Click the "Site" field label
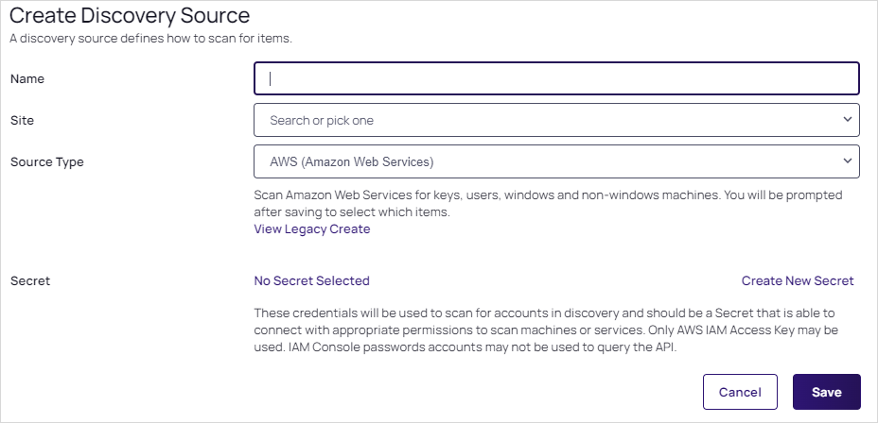 click(x=22, y=121)
